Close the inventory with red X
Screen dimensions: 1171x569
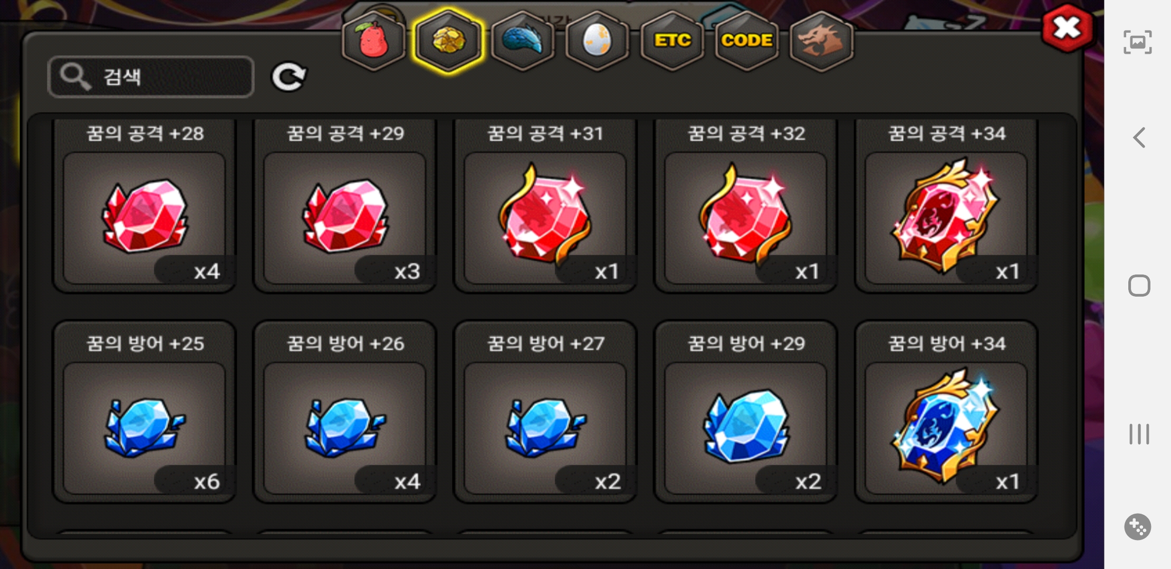1067,28
